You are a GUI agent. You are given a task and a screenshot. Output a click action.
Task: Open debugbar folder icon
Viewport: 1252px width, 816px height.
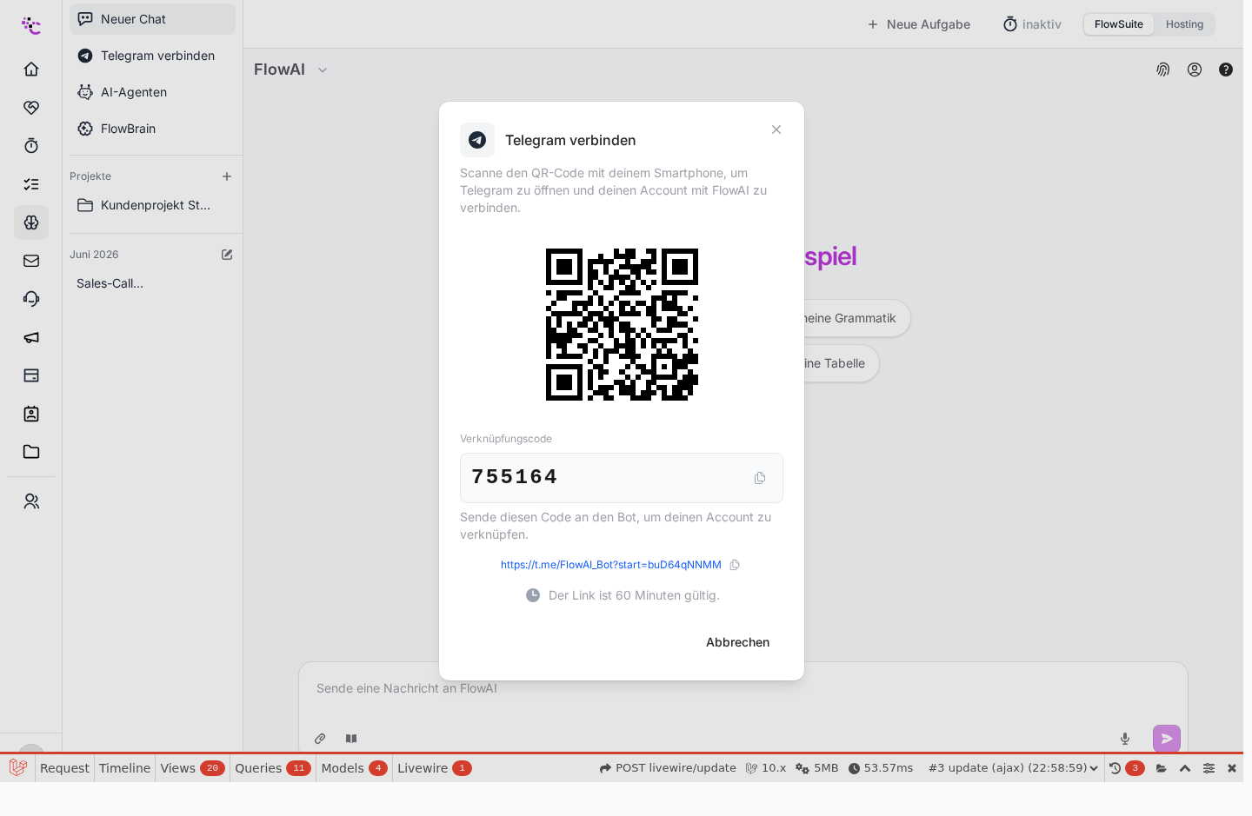click(1162, 768)
